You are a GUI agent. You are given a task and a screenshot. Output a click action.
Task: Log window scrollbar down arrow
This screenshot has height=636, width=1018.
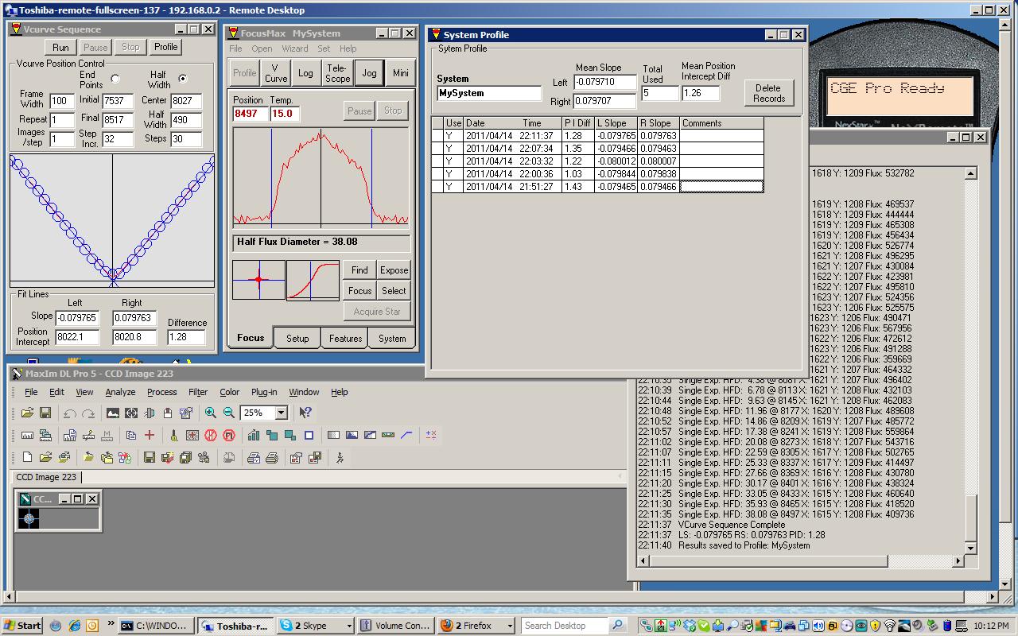tap(970, 548)
